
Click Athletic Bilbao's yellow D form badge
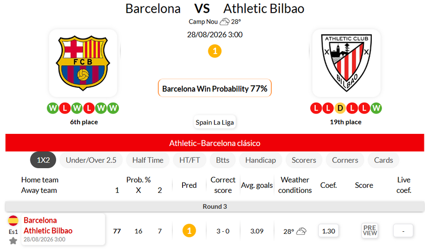pos(340,108)
